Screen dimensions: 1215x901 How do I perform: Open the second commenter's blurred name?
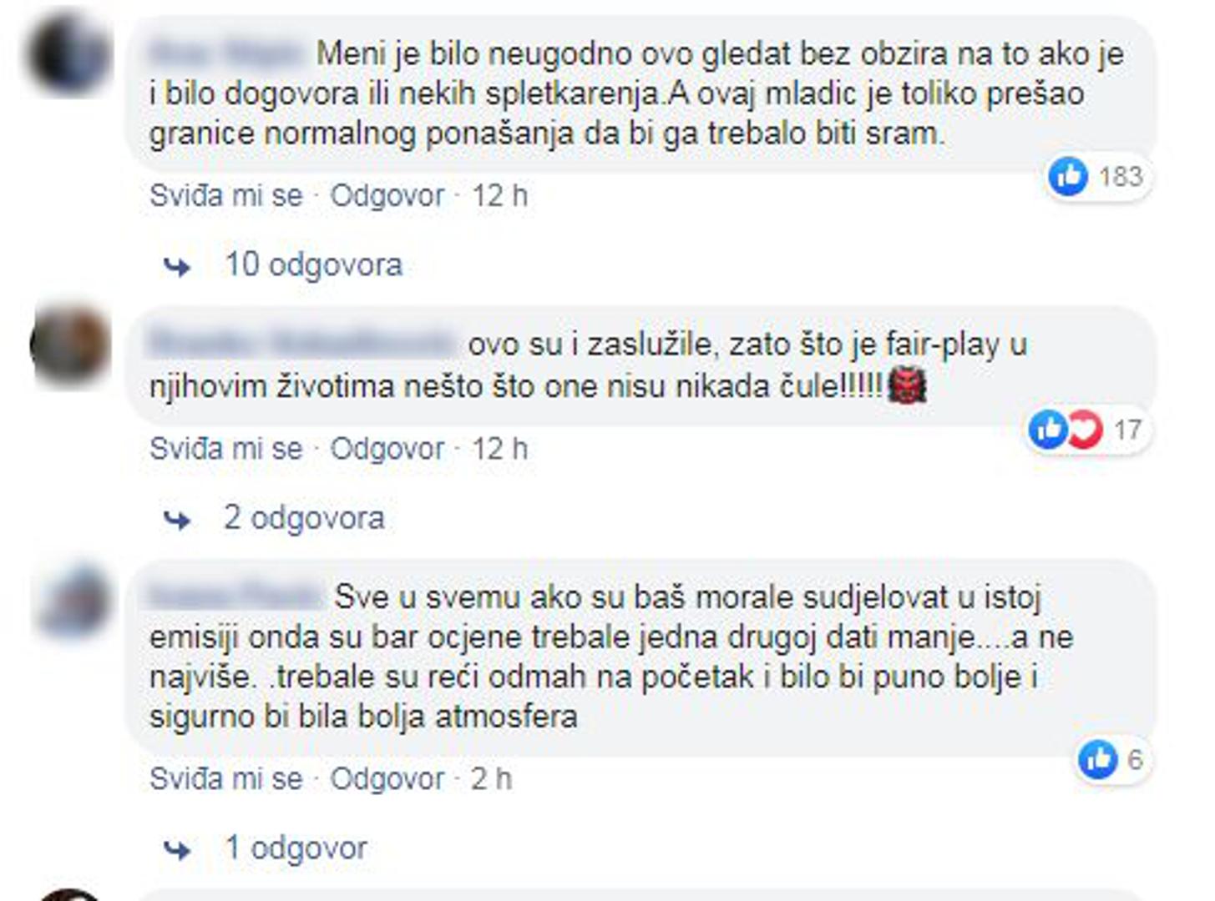[x=301, y=343]
